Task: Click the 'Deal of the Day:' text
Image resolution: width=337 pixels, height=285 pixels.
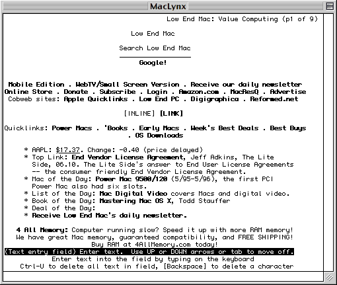Action: 63,208
